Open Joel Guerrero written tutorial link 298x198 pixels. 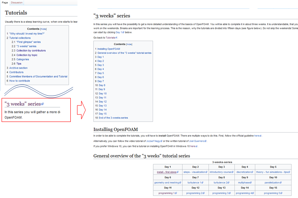197,141
